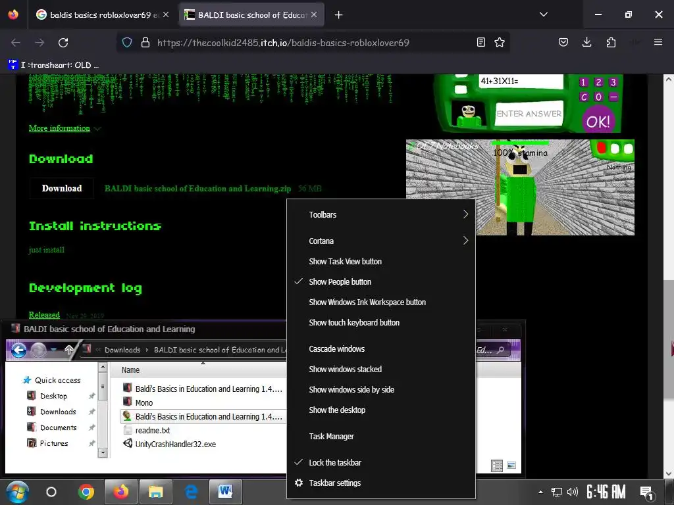This screenshot has height=505, width=674.
Task: Show hidden tray icons arrow
Action: tap(540, 492)
